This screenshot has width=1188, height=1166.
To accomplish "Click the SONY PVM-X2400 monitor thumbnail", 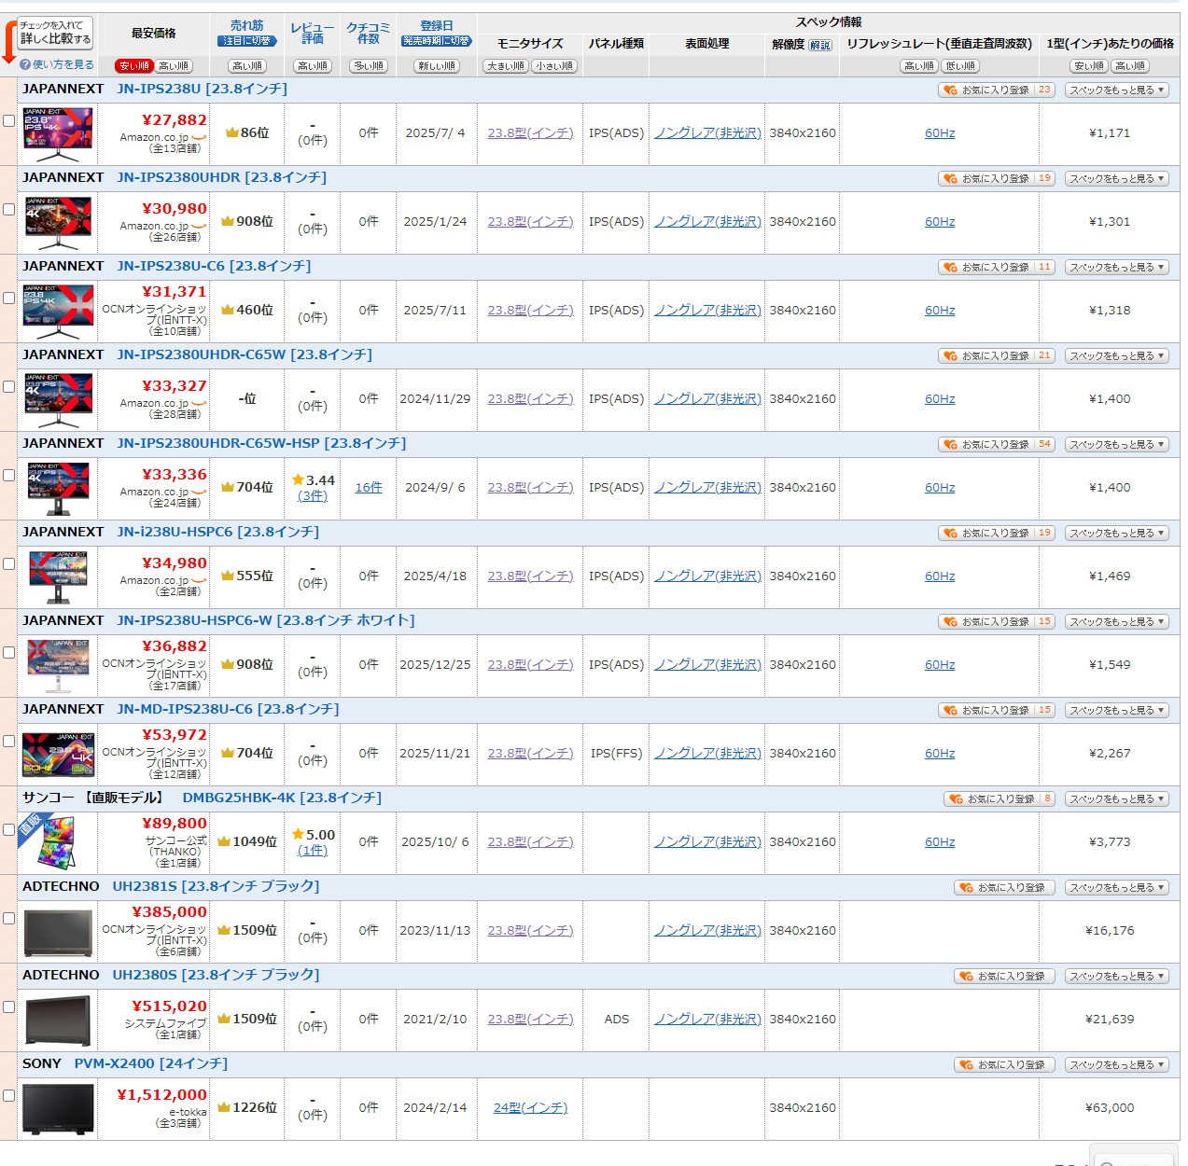I will click(x=58, y=1108).
